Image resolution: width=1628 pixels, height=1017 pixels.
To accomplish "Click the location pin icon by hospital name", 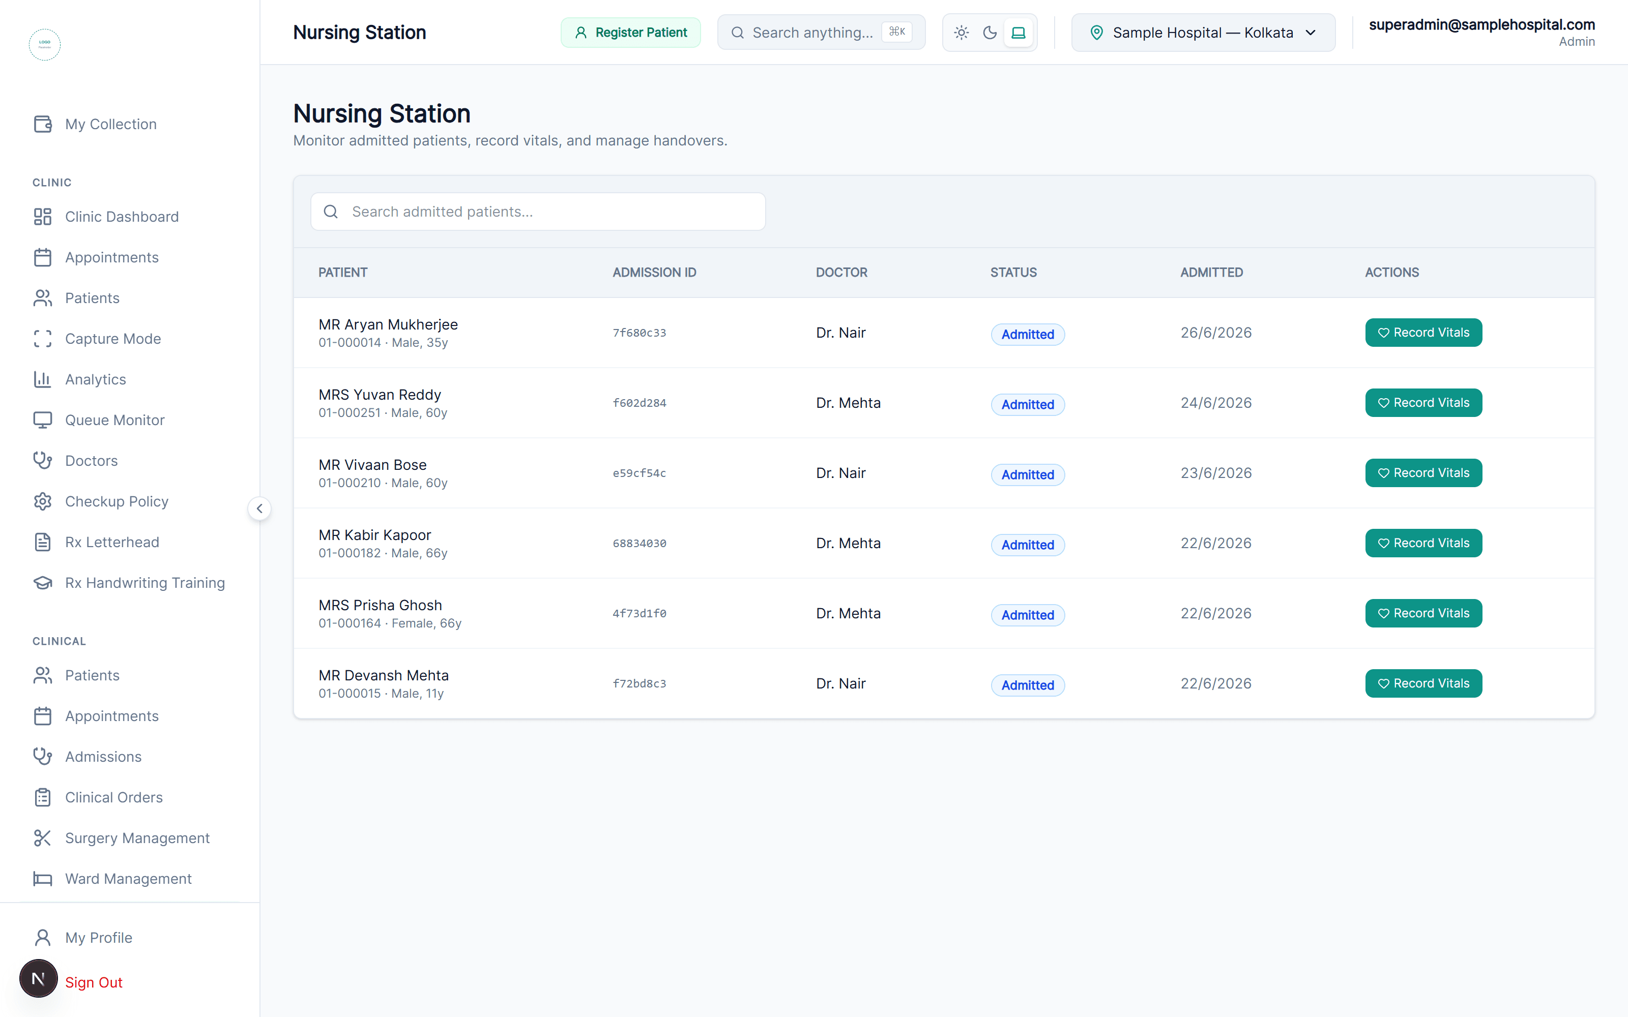I will [1096, 32].
